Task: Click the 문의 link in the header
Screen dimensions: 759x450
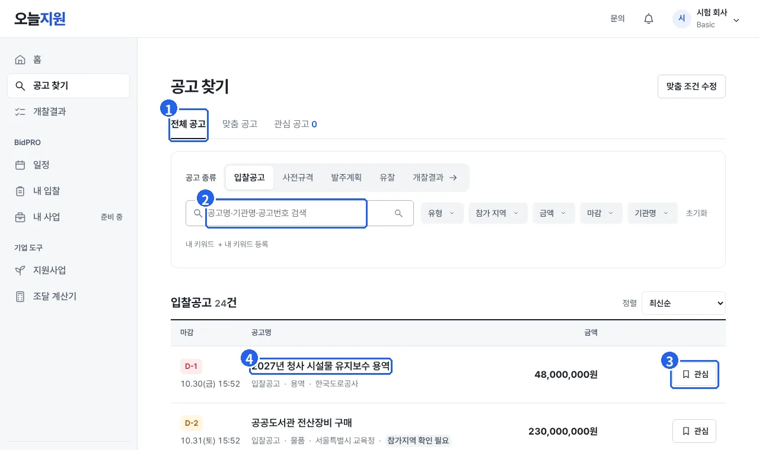Action: click(617, 19)
